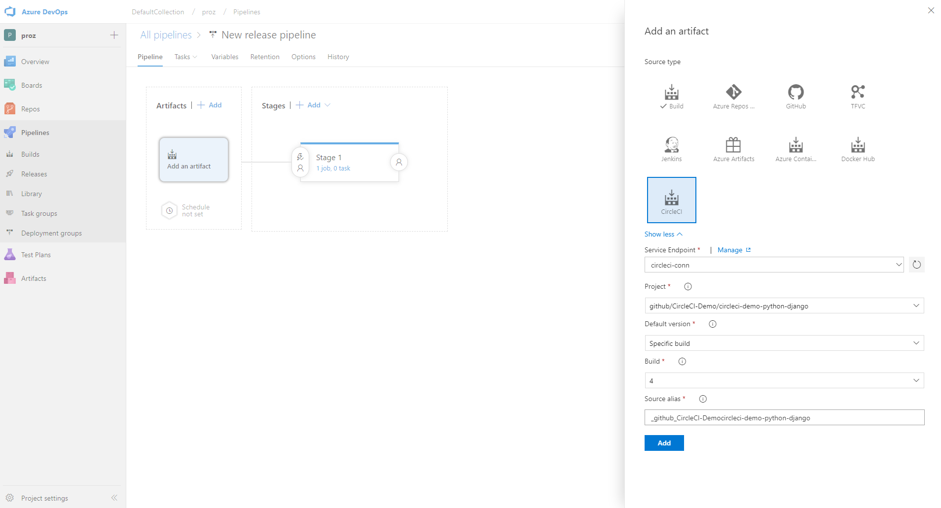Screen dimensions: 941x508
Task: Open the proz project header
Action: [x=29, y=35]
